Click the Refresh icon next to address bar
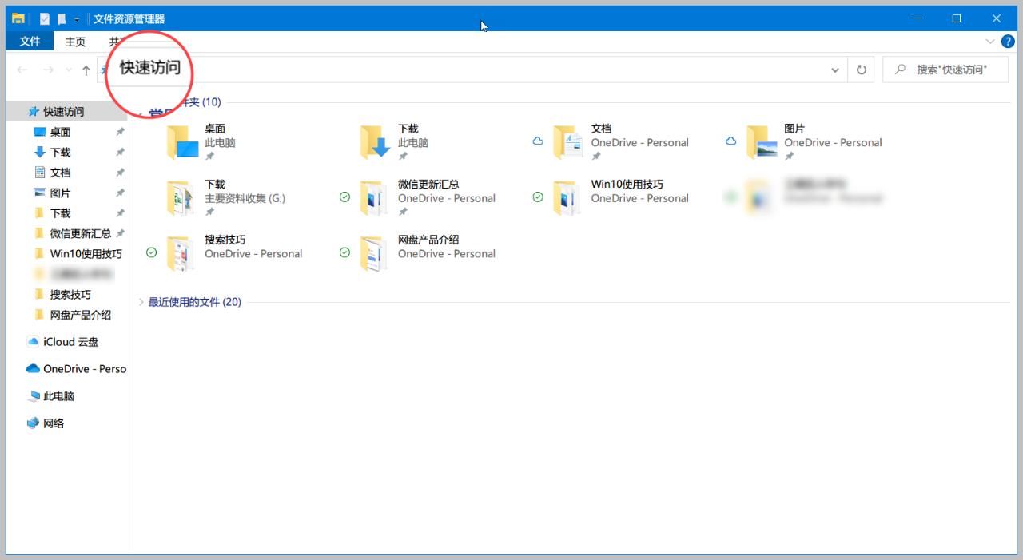 pos(861,70)
